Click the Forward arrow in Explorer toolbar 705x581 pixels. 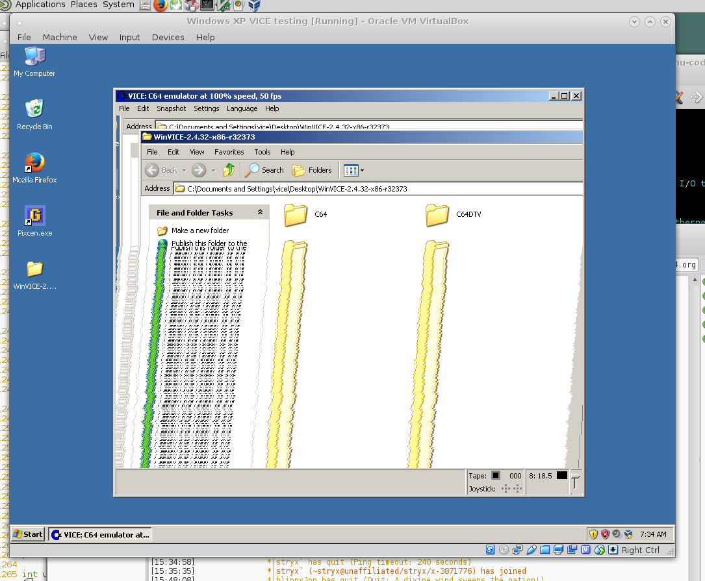[x=199, y=170]
